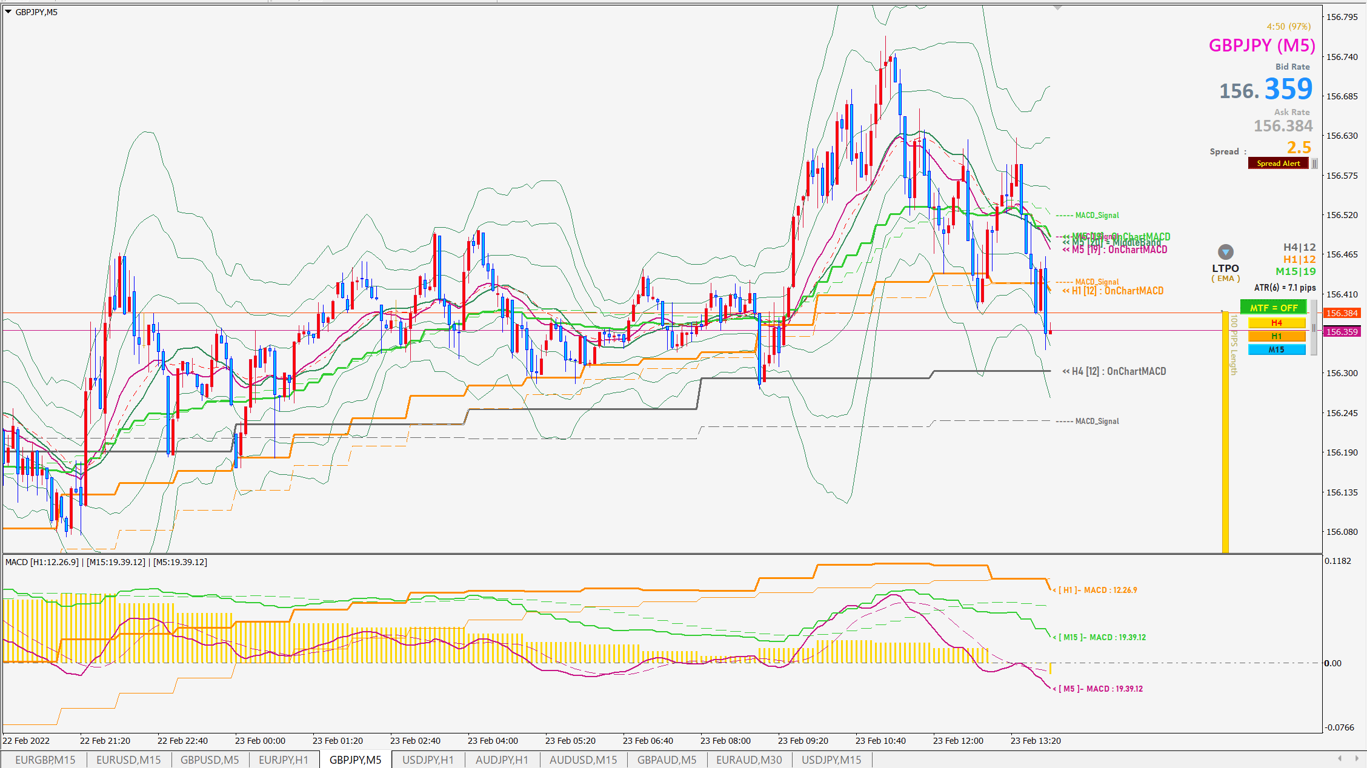Screen dimensions: 1367x768
Task: Click the LTPO round arrow button
Action: (x=1225, y=252)
